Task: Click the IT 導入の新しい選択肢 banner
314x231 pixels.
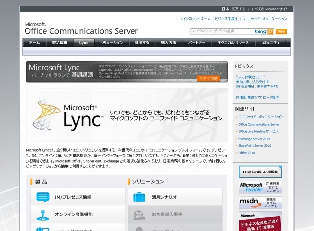Action: 261,172
